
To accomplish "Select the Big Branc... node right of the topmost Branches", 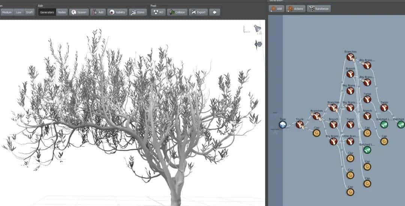I will 367,65.
